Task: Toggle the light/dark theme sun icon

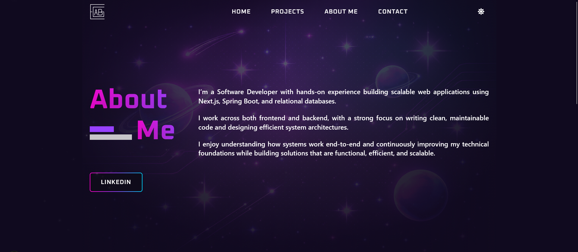Action: click(481, 11)
